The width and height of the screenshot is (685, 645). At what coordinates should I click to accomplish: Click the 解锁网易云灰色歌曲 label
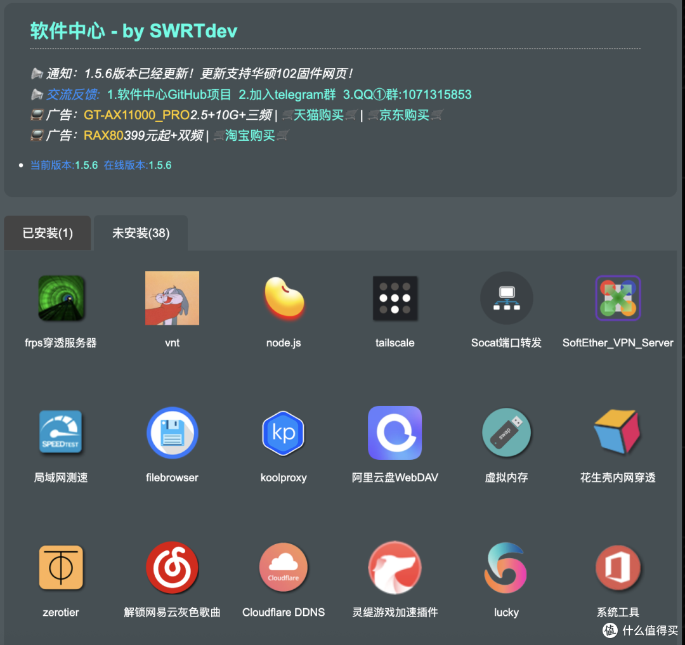click(172, 612)
